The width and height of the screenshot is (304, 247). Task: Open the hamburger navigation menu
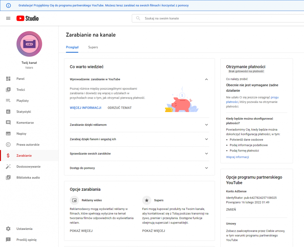(8, 18)
